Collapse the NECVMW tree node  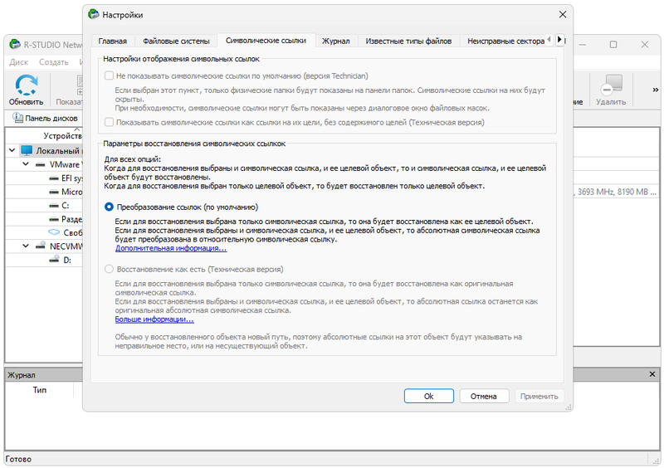(26, 246)
